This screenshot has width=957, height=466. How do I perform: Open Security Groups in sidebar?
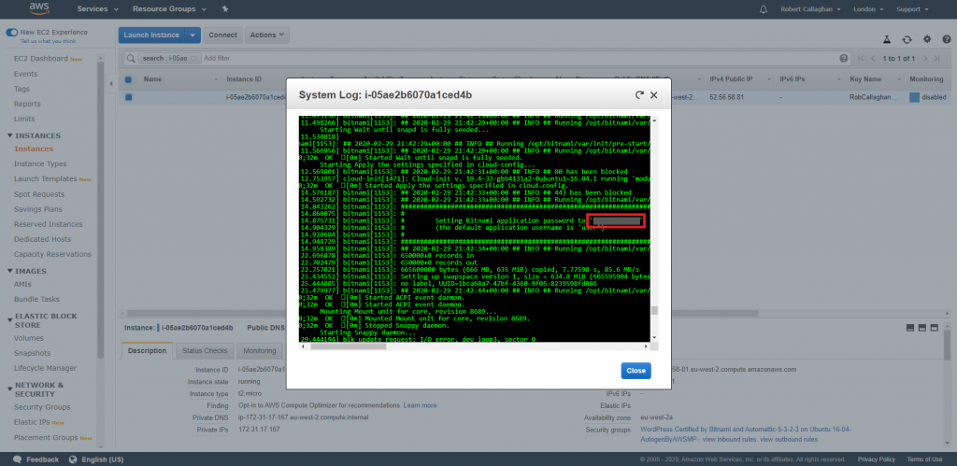(42, 407)
